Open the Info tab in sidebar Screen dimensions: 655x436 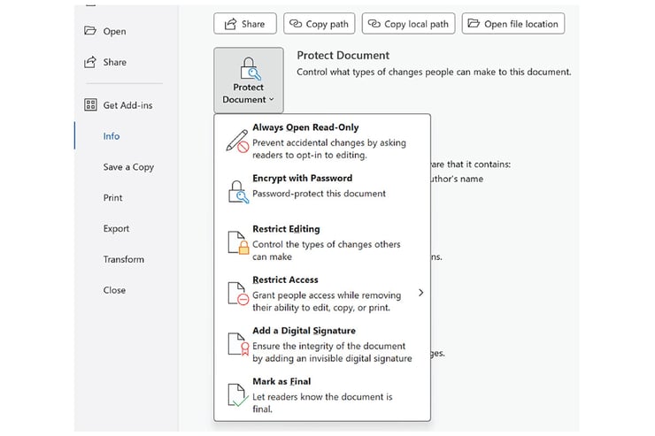[112, 136]
